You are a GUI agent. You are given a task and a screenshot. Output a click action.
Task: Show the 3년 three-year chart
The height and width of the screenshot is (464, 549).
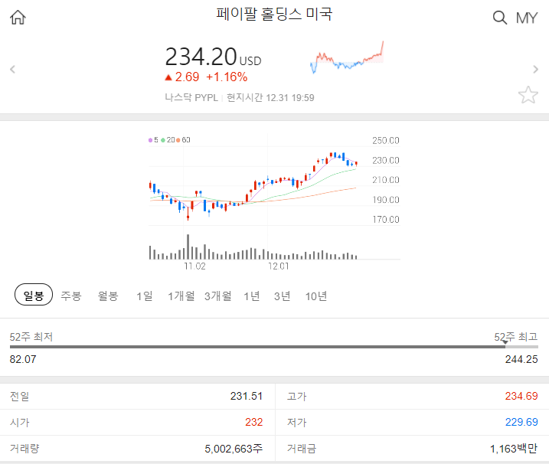283,296
